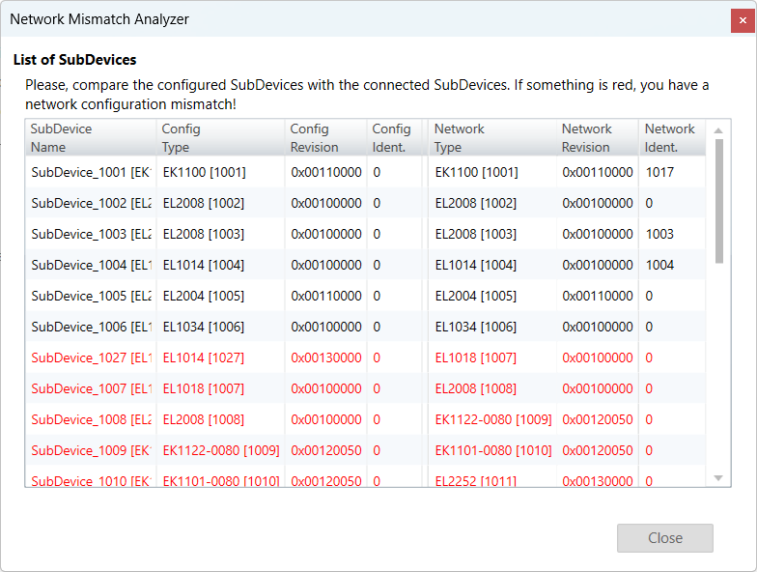Click the Config Revision column header
Image resolution: width=757 pixels, height=572 pixels.
325,138
